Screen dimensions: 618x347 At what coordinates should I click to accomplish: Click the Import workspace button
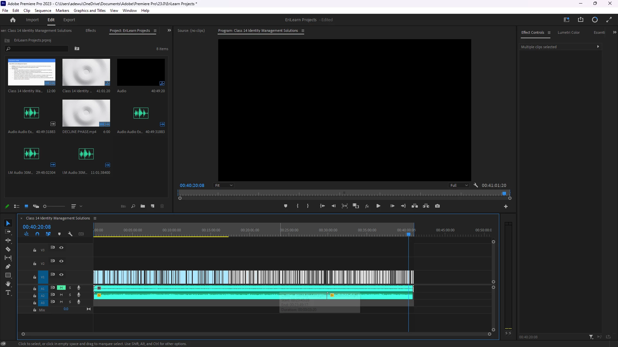(x=32, y=20)
